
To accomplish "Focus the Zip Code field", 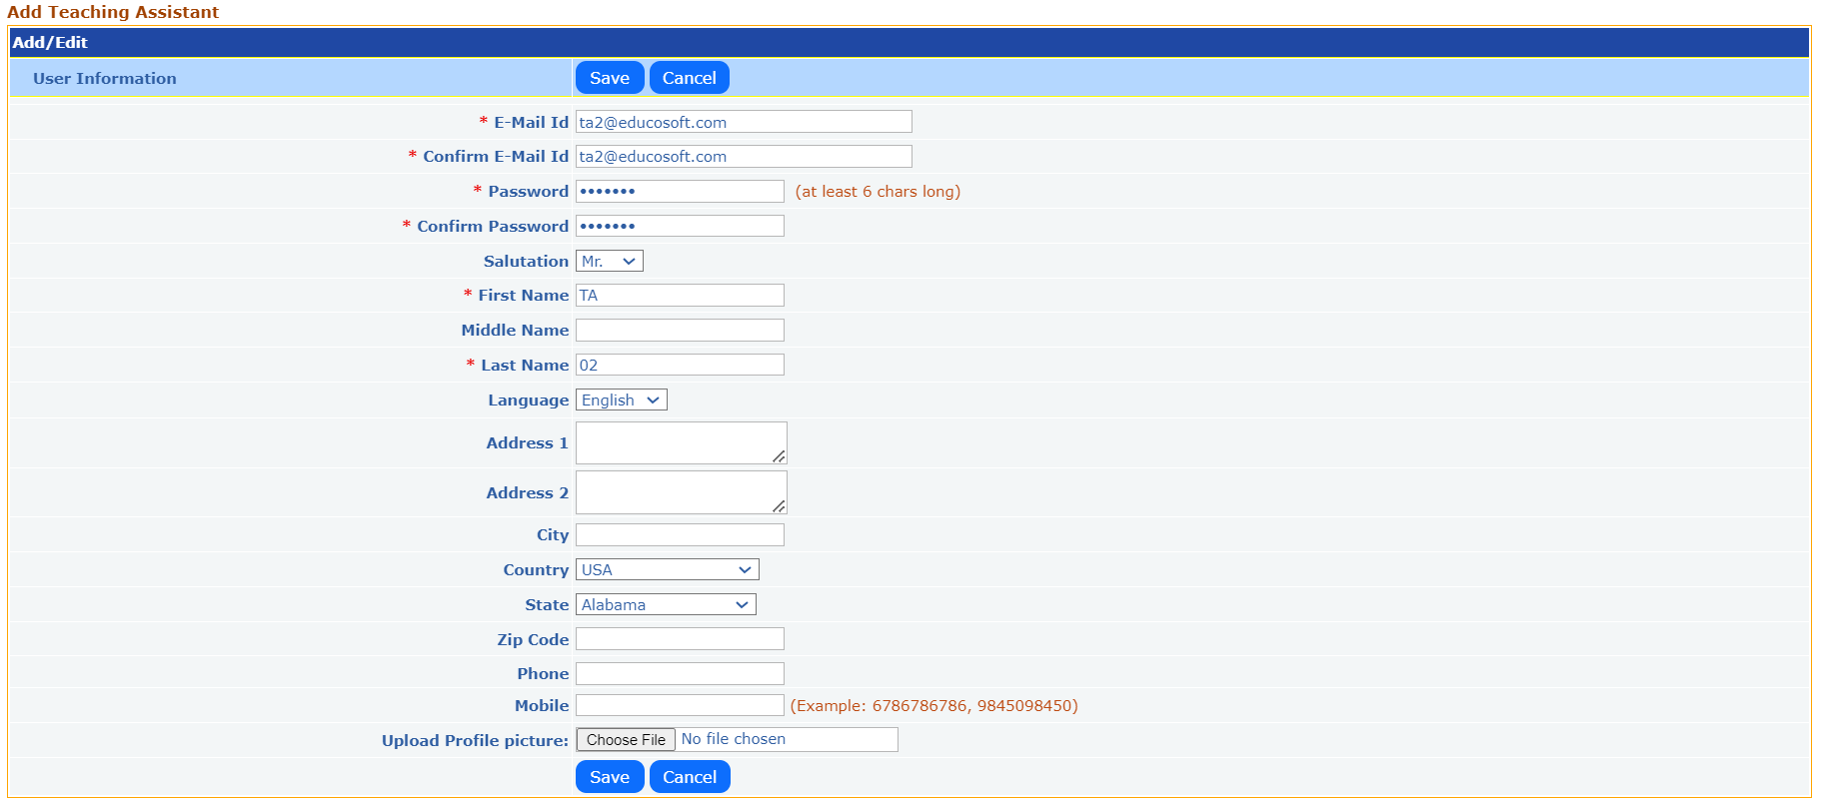I will point(680,639).
